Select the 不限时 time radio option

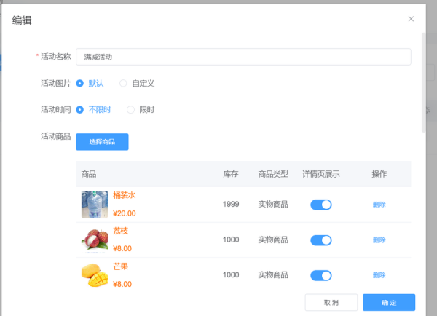pos(93,109)
